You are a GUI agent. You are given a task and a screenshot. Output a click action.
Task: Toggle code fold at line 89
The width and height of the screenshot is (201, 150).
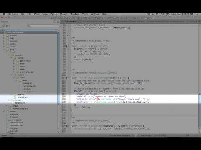67,46
